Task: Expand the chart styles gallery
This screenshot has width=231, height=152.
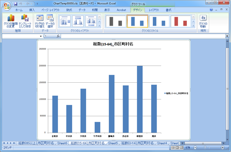Action: (194, 26)
